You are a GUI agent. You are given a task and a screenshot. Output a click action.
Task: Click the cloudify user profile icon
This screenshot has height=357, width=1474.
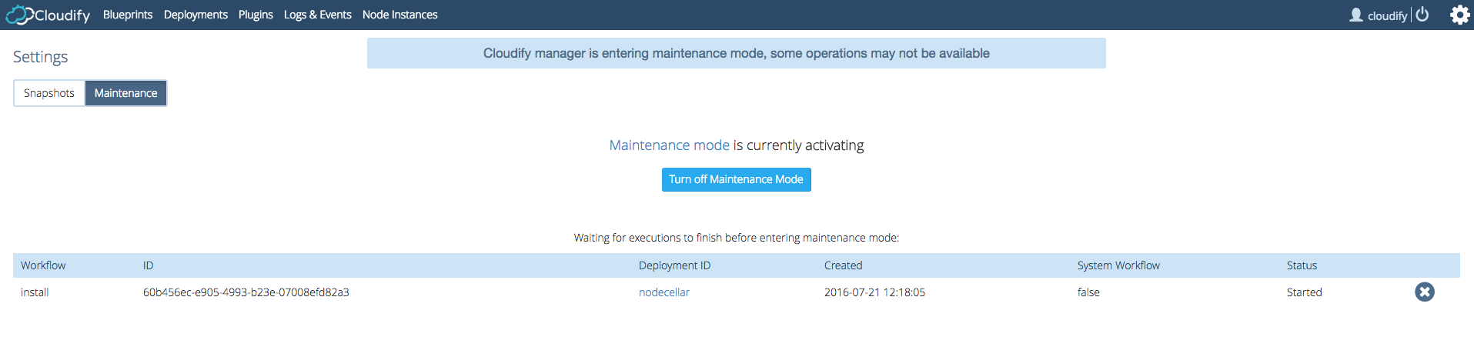click(x=1356, y=15)
